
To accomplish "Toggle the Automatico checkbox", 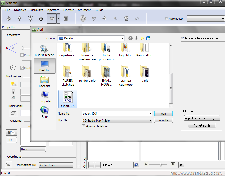I will pos(166,19).
